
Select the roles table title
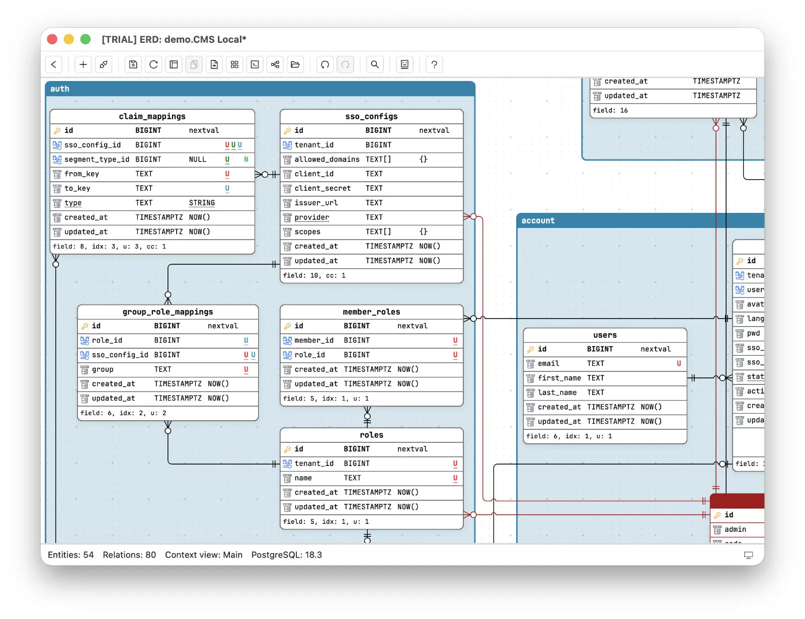coord(372,435)
